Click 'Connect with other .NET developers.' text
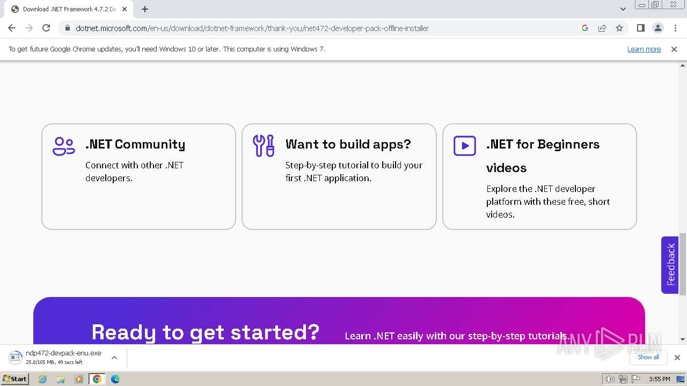This screenshot has width=687, height=386. 135,172
